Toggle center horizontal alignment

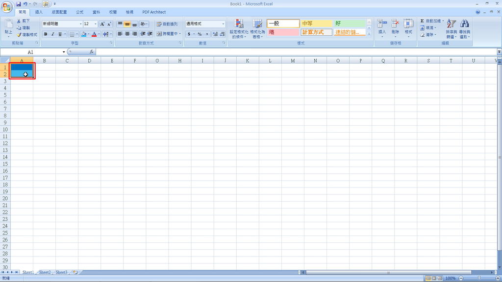click(127, 34)
